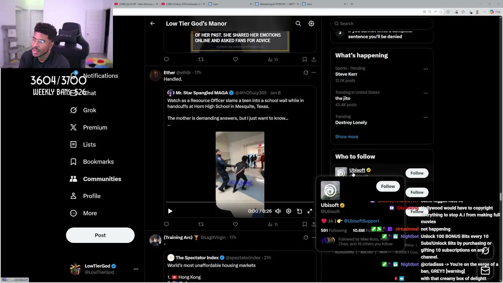Reply to the top partially visible post

[x=166, y=59]
